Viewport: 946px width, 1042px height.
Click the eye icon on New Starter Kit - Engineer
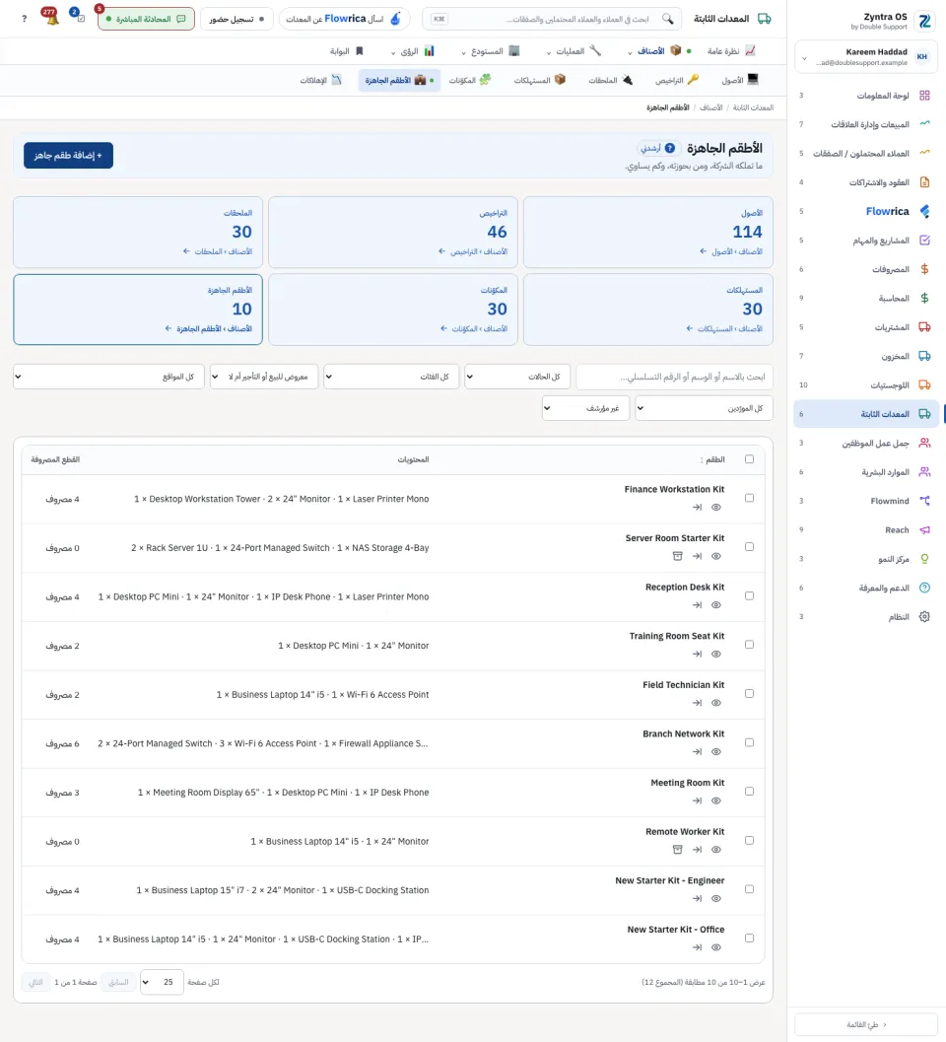pyautogui.click(x=716, y=898)
